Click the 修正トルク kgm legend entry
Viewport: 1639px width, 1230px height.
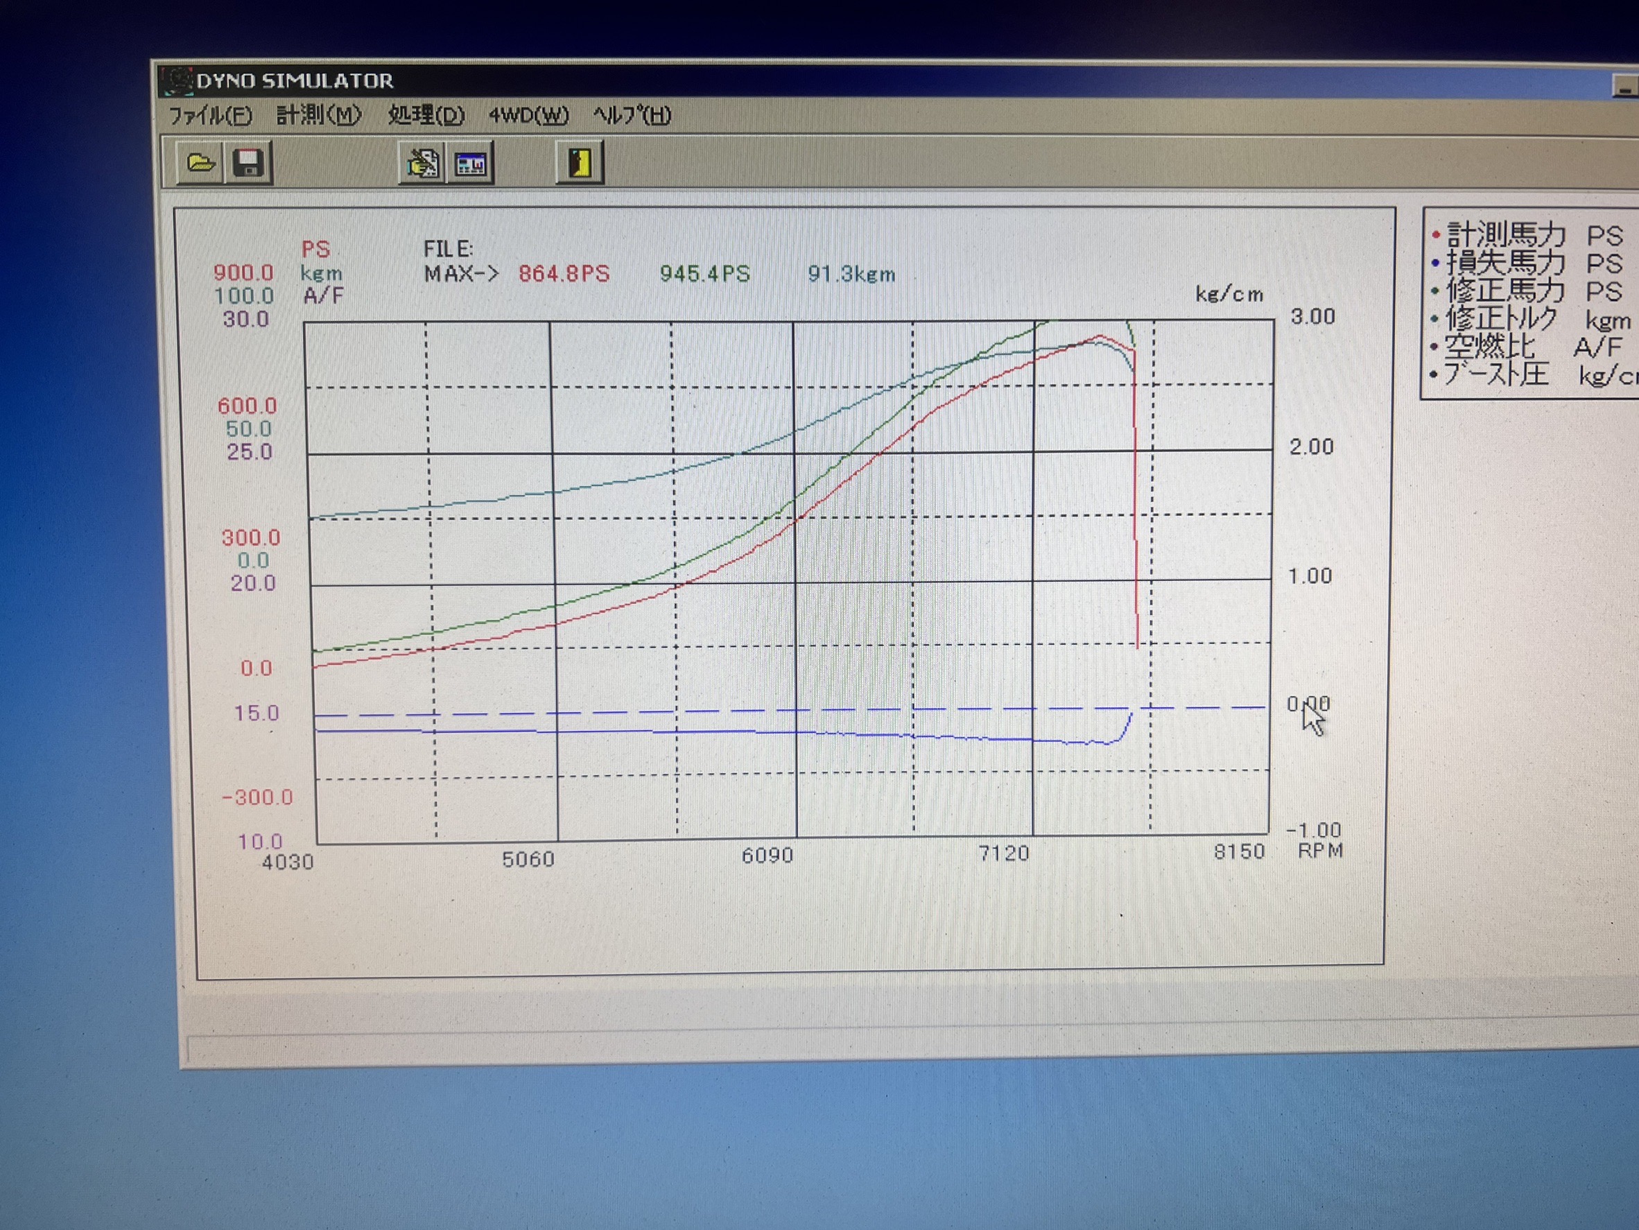[x=1531, y=319]
